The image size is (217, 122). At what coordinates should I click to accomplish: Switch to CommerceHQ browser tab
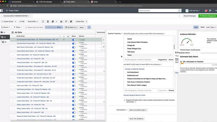pyautogui.click(x=21, y=2)
